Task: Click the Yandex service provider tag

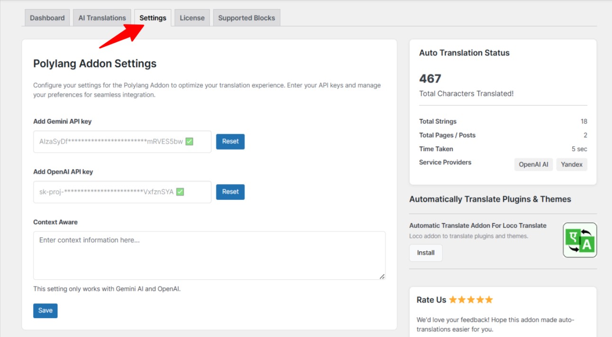Action: 572,164
